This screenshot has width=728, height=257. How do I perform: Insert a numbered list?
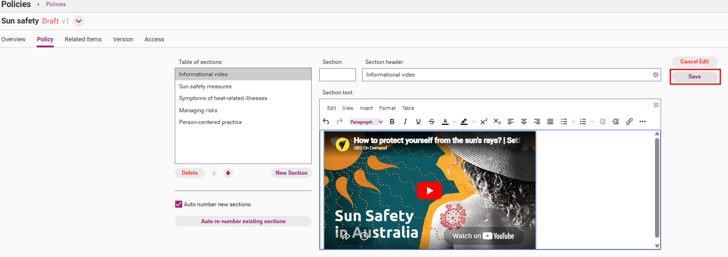pos(583,122)
